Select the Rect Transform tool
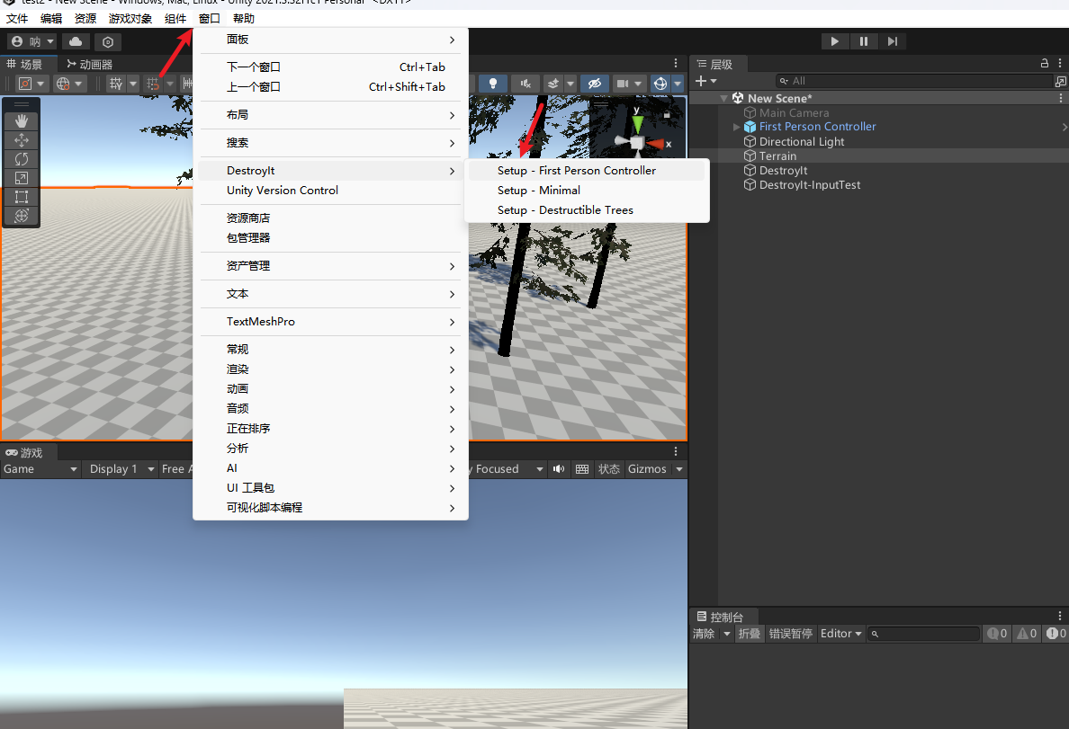Screen dimensions: 1069x729 22,196
